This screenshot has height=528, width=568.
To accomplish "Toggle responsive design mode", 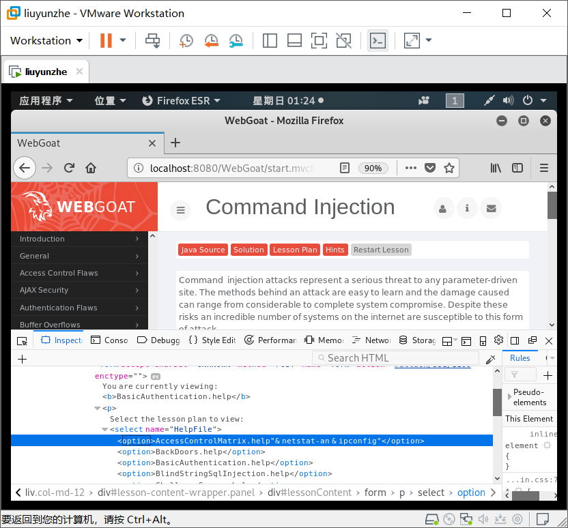I will coord(483,341).
